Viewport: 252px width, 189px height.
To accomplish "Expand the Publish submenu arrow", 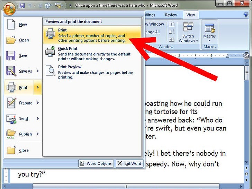I will pyautogui.click(x=38, y=134).
